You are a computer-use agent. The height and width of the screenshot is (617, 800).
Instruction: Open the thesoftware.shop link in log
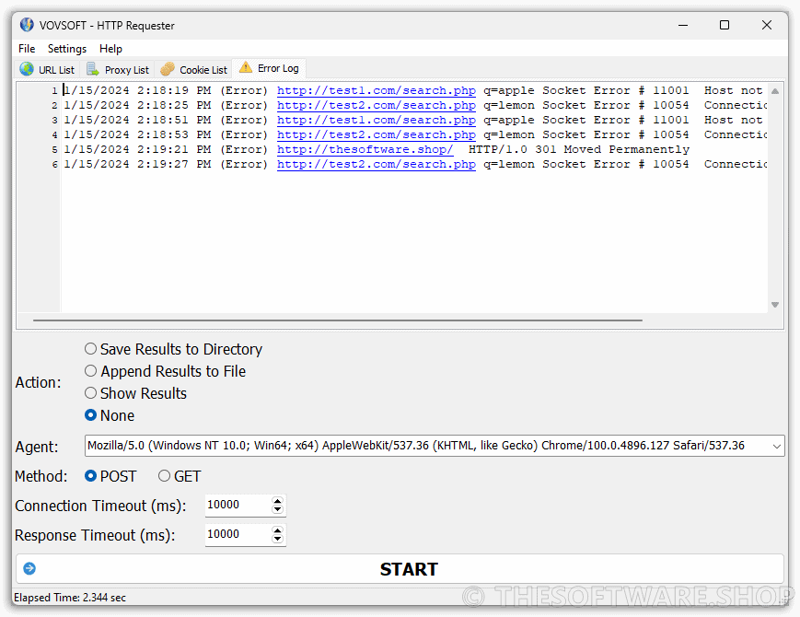pyautogui.click(x=365, y=150)
